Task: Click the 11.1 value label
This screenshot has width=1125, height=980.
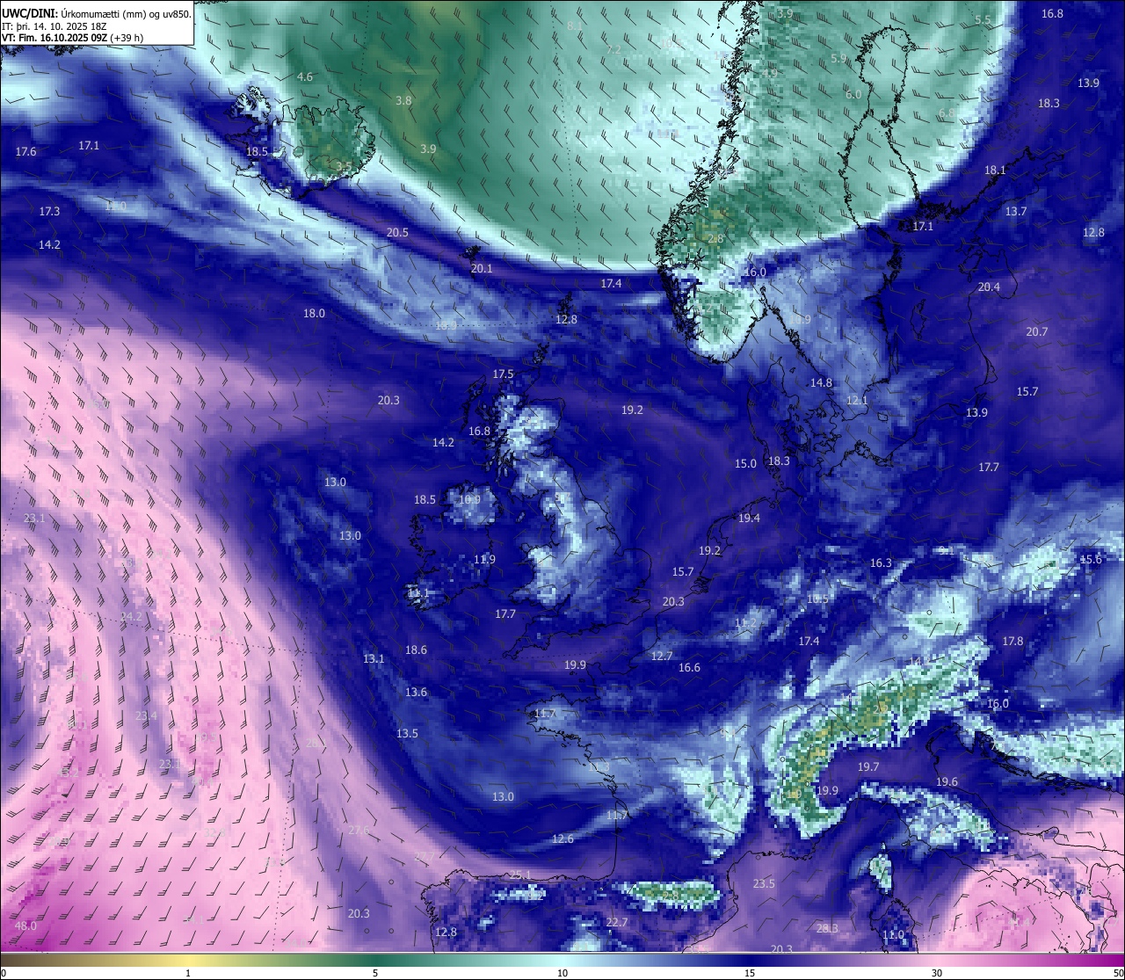Action: click(x=418, y=593)
